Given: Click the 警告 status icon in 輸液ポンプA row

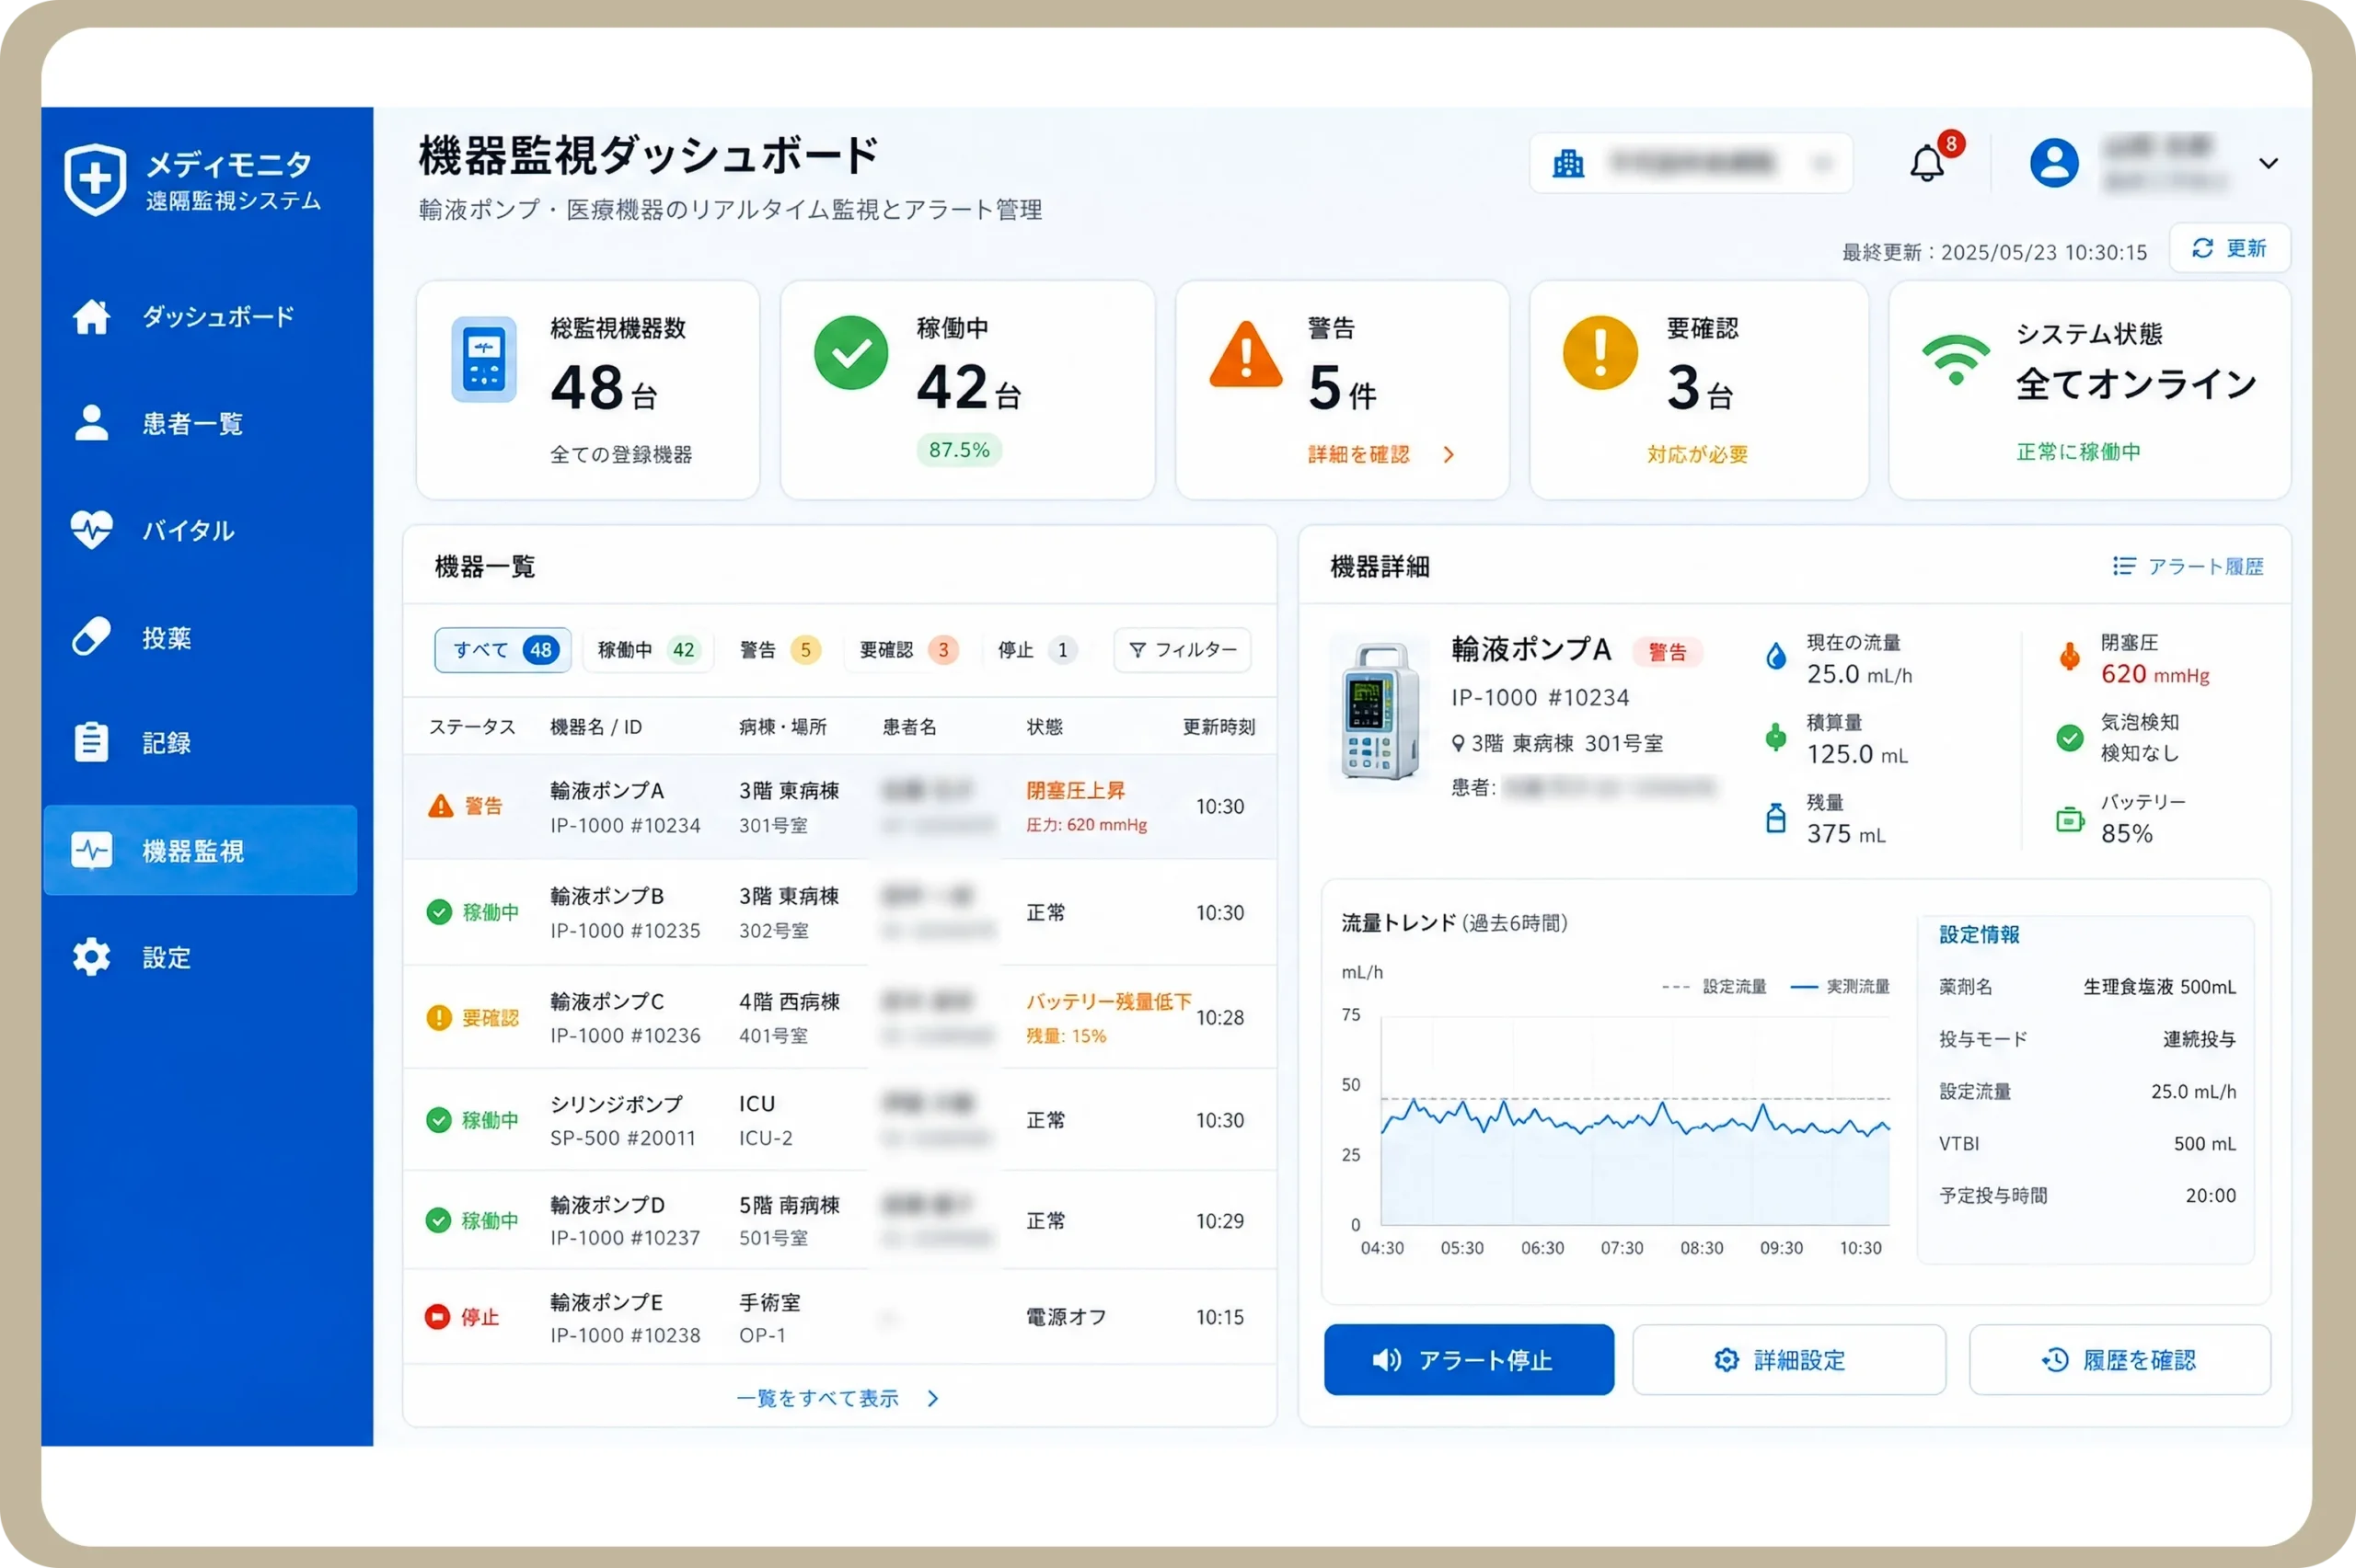Looking at the screenshot, I should (440, 806).
